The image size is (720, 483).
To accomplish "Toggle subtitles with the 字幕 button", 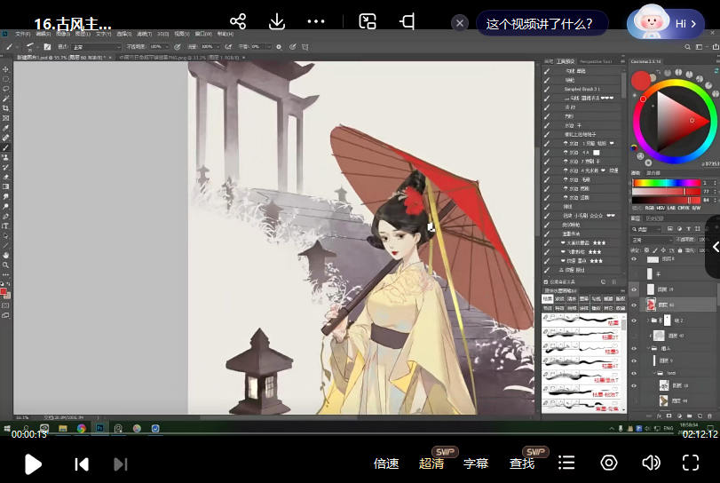I will point(476,463).
